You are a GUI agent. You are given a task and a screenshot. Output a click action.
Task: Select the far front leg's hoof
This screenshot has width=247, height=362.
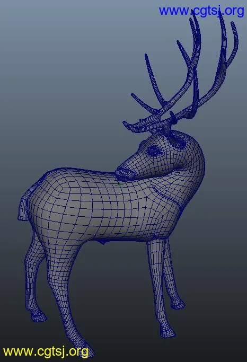point(178,304)
